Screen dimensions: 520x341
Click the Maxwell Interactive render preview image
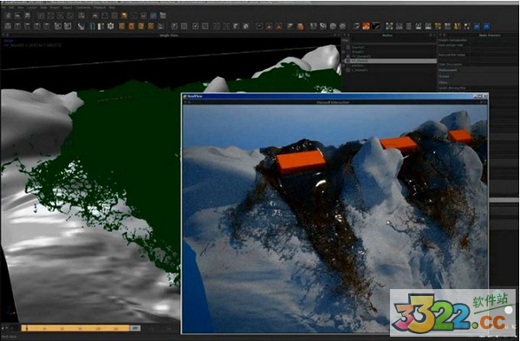point(335,218)
